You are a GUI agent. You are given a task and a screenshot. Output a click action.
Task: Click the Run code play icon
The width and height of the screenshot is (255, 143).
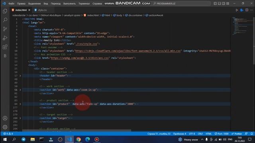pos(237,10)
